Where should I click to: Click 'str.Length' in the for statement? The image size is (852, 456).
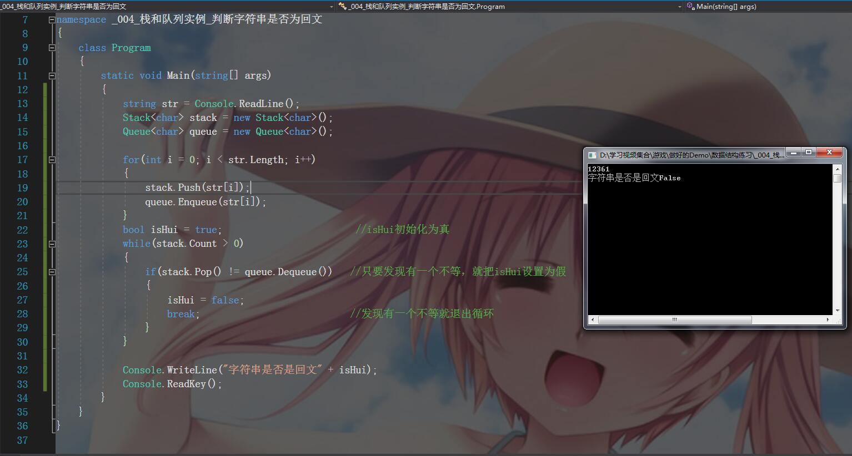(x=255, y=160)
